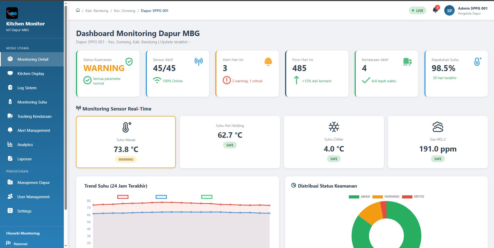This screenshot has height=248, width=494.
Task: Click the red legend swatch above the trend chart
Action: [123, 197]
